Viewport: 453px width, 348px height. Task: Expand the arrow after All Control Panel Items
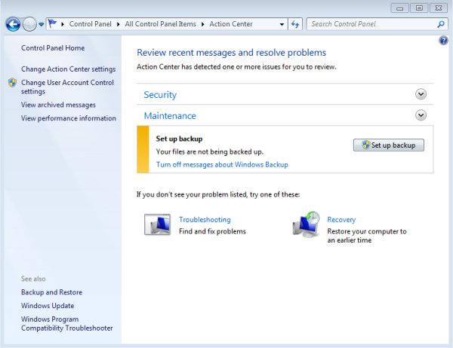[203, 24]
